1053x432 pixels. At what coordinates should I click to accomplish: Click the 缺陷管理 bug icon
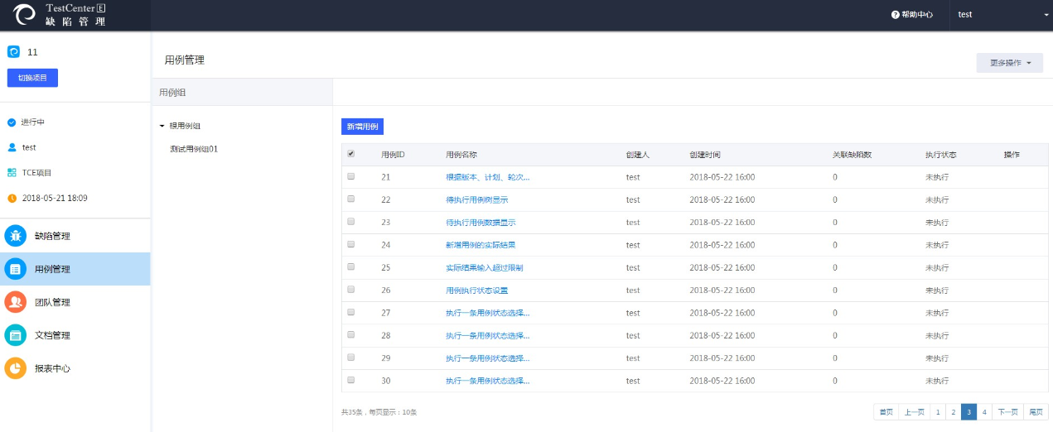tap(16, 236)
